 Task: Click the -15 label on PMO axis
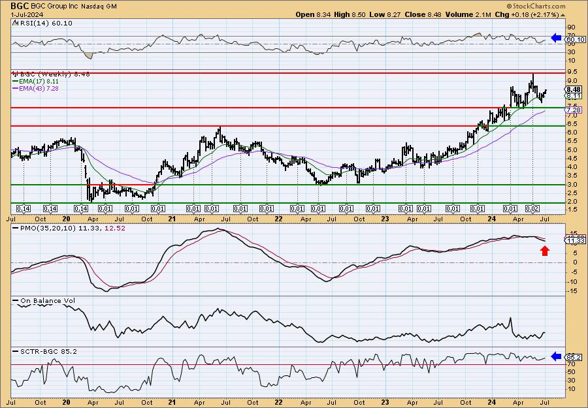tap(572, 291)
